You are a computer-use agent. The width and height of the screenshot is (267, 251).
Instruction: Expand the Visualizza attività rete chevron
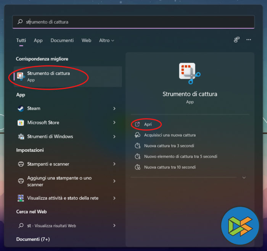click(114, 198)
